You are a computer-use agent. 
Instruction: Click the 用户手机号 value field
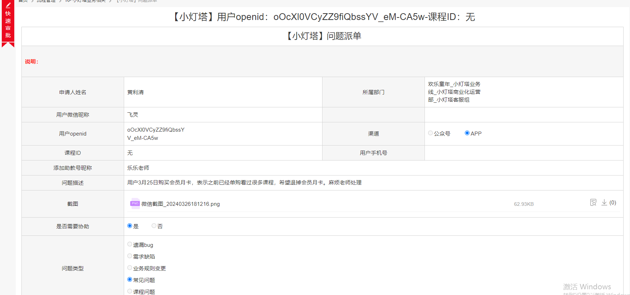click(x=523, y=153)
